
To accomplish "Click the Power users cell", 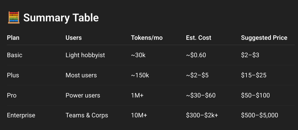I will click(83, 95).
